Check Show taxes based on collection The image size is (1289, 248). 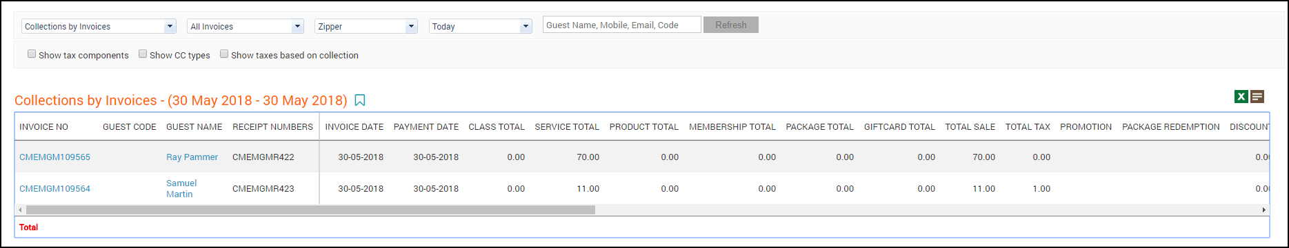(x=224, y=54)
